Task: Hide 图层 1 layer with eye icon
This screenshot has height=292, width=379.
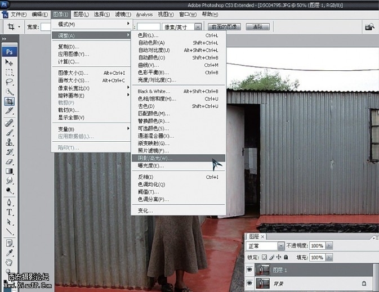Action: tap(250, 271)
